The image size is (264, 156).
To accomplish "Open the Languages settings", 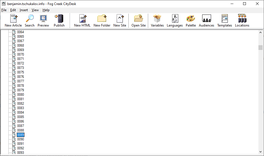I will [x=175, y=21].
